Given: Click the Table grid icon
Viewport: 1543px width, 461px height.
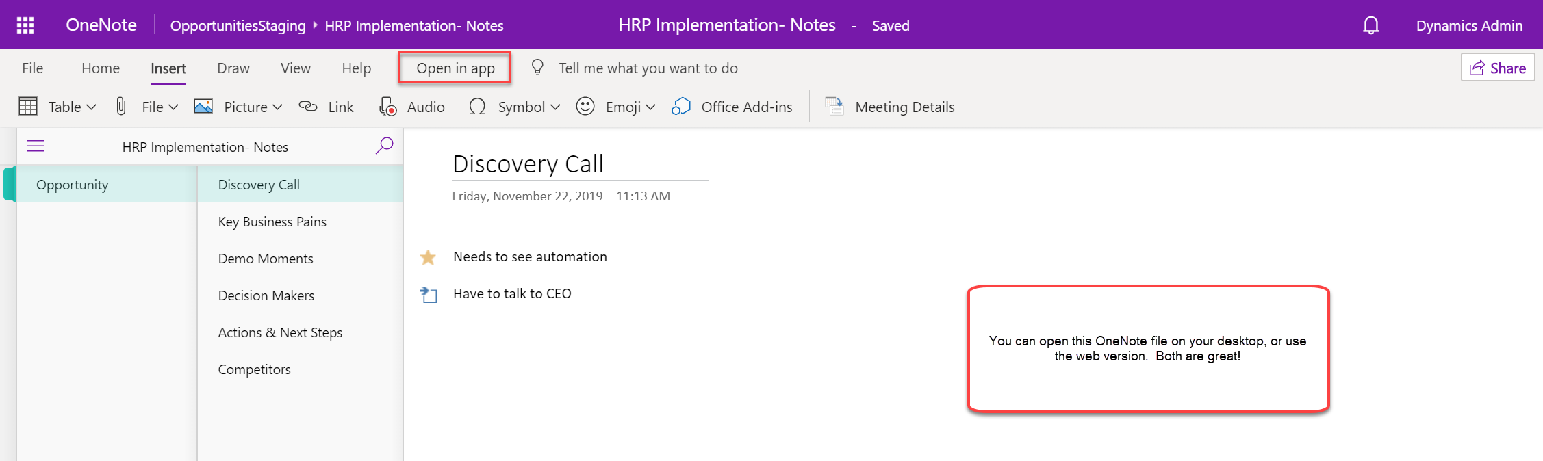Looking at the screenshot, I should (x=28, y=107).
